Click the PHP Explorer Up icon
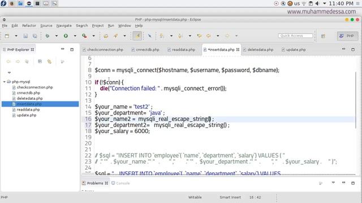Viewport: 362px width, 203px height. tap(27, 61)
